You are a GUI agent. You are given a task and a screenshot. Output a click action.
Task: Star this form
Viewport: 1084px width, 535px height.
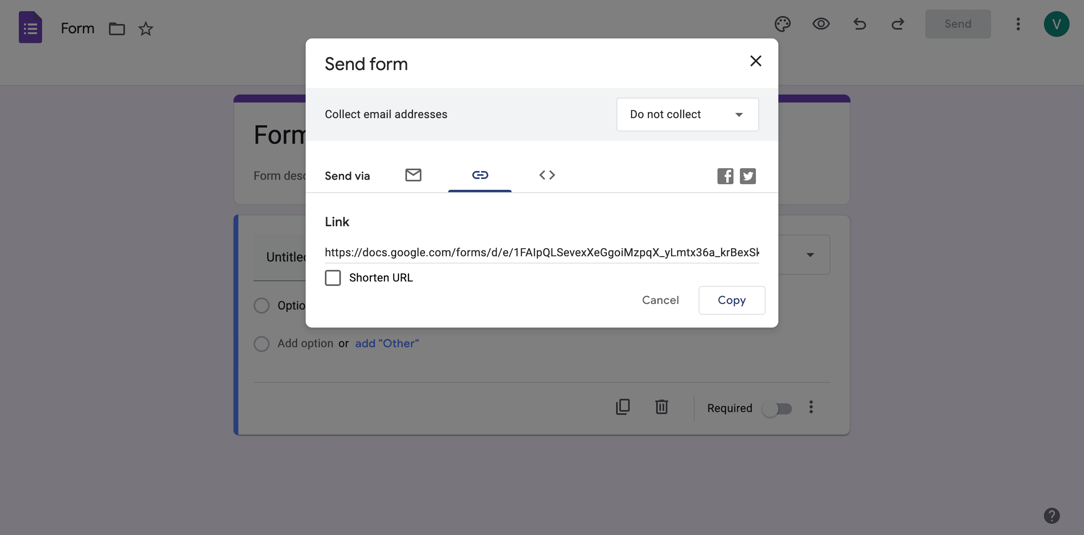[145, 28]
